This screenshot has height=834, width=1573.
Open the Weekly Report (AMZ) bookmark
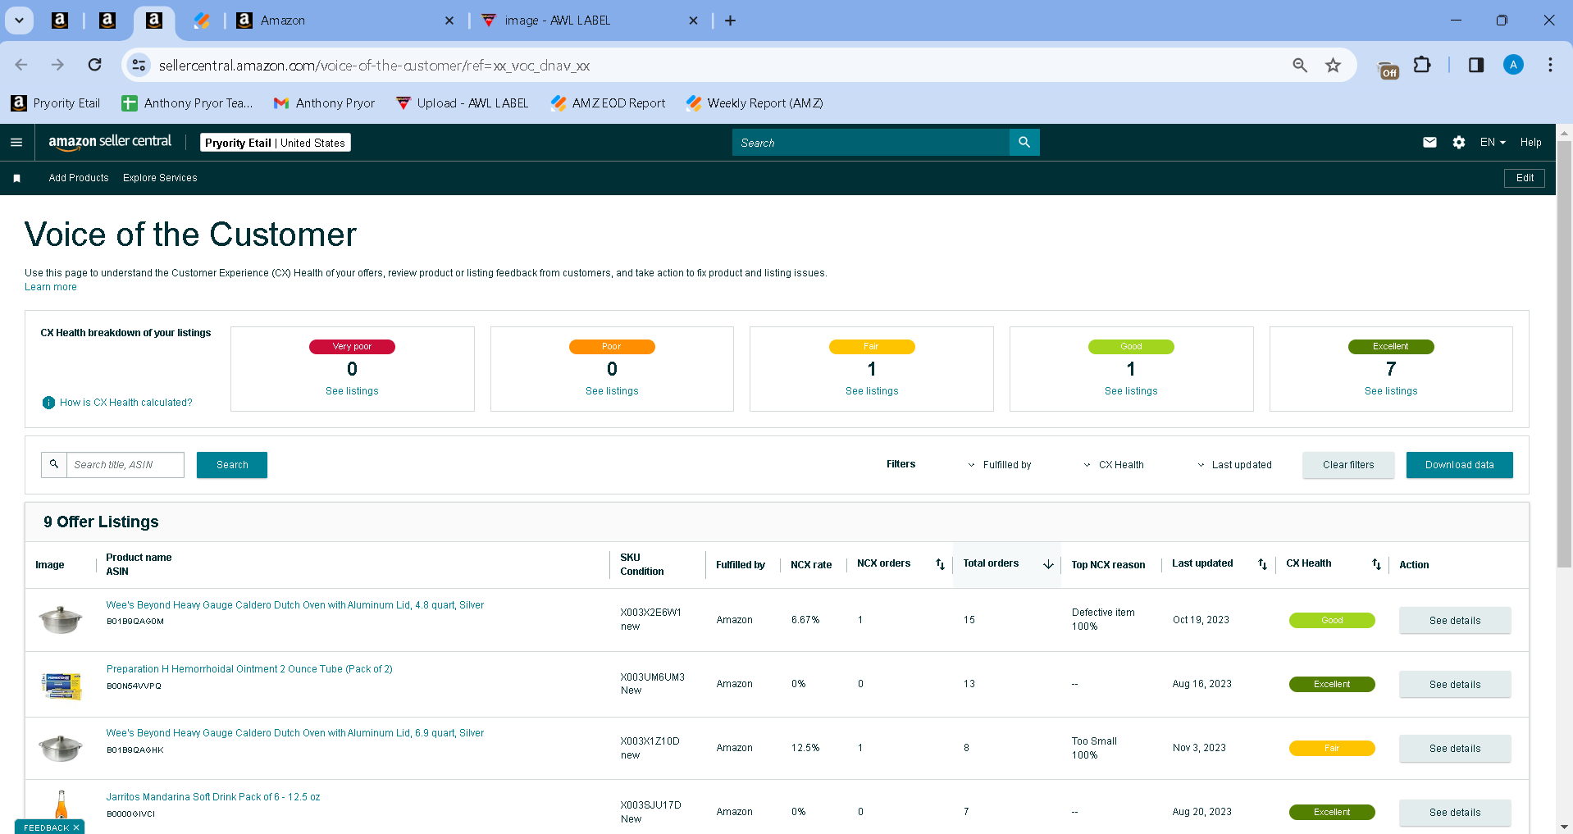755,103
